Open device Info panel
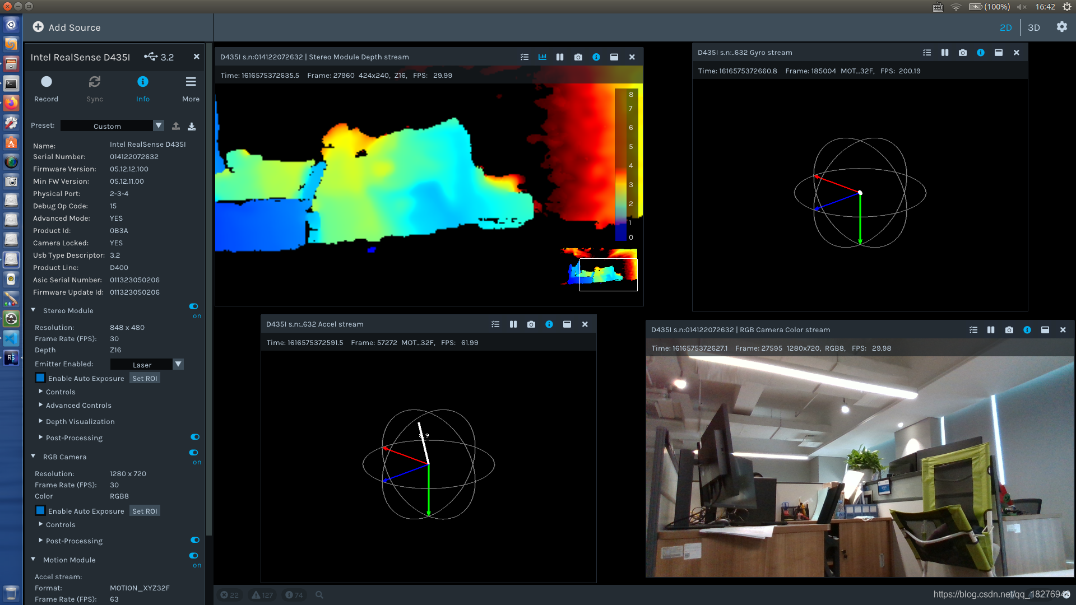 143,82
